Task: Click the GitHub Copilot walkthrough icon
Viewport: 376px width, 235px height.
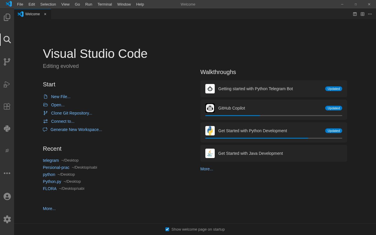Action: click(x=210, y=108)
